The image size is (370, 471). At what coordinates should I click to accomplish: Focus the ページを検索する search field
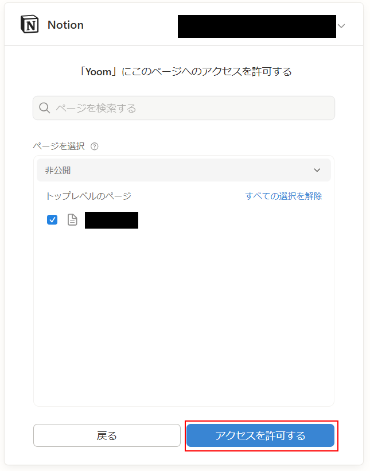click(184, 108)
